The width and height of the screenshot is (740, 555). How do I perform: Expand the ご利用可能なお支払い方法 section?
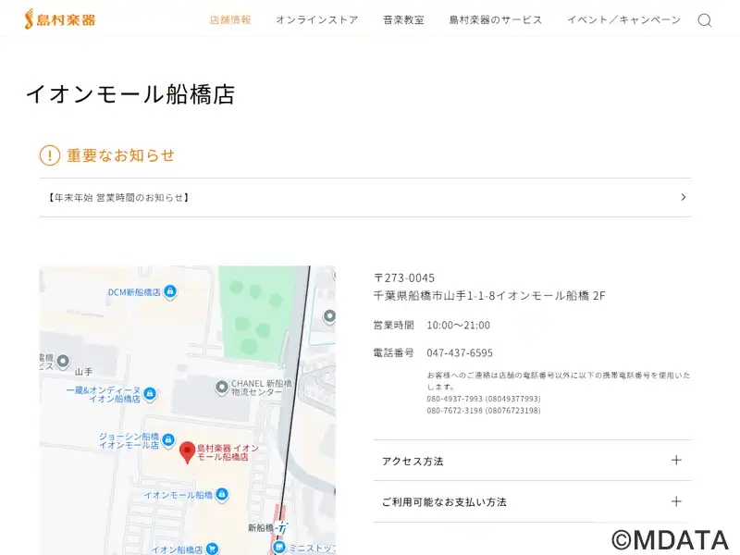[x=676, y=501]
